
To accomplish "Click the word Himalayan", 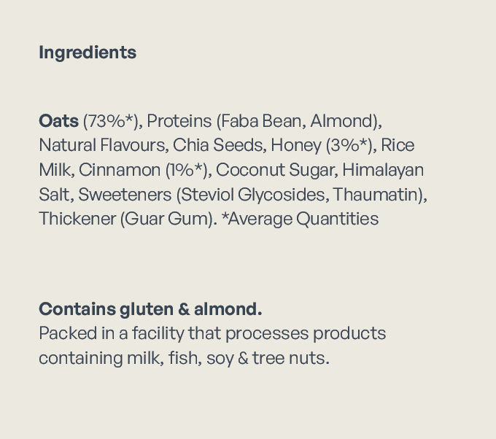I will [x=383, y=170].
